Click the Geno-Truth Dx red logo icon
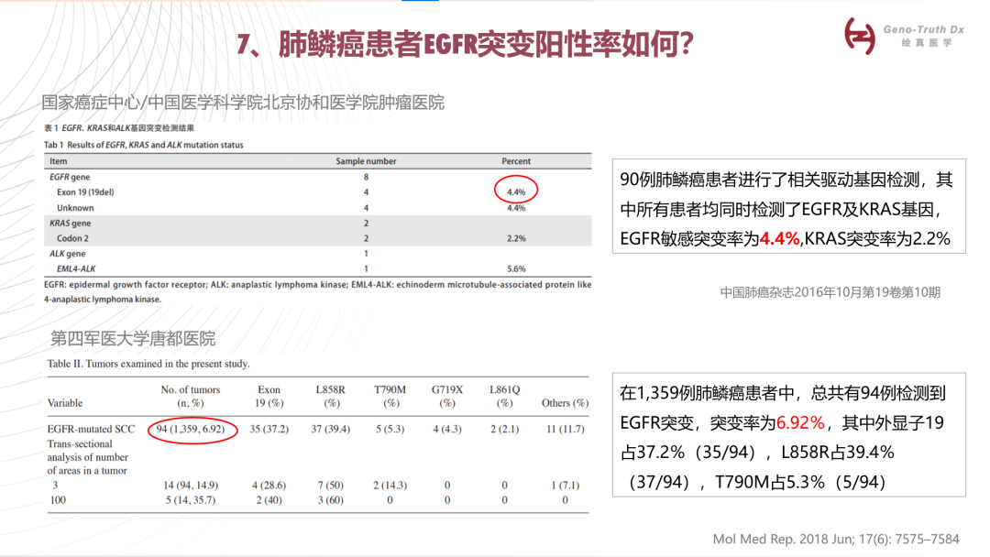Screen dimensions: 990x557 click(860, 36)
